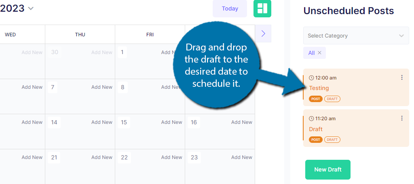Open the 2023 year dropdown chevron

tap(31, 8)
